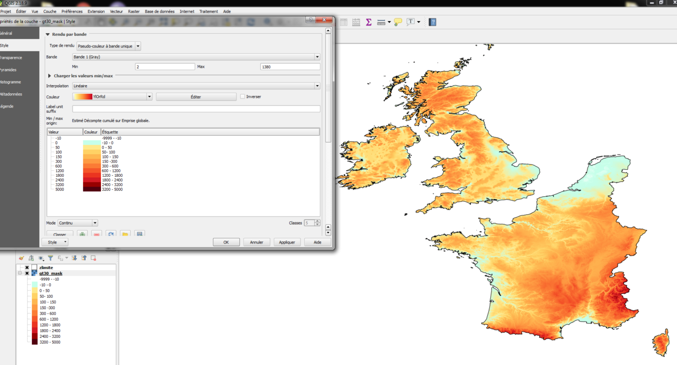This screenshot has height=365, width=677.
Task: Filter legend by map content funnel icon
Action: (51, 258)
